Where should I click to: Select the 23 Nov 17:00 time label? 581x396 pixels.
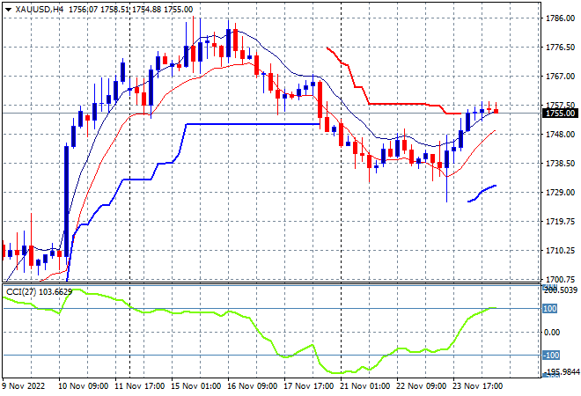477,386
